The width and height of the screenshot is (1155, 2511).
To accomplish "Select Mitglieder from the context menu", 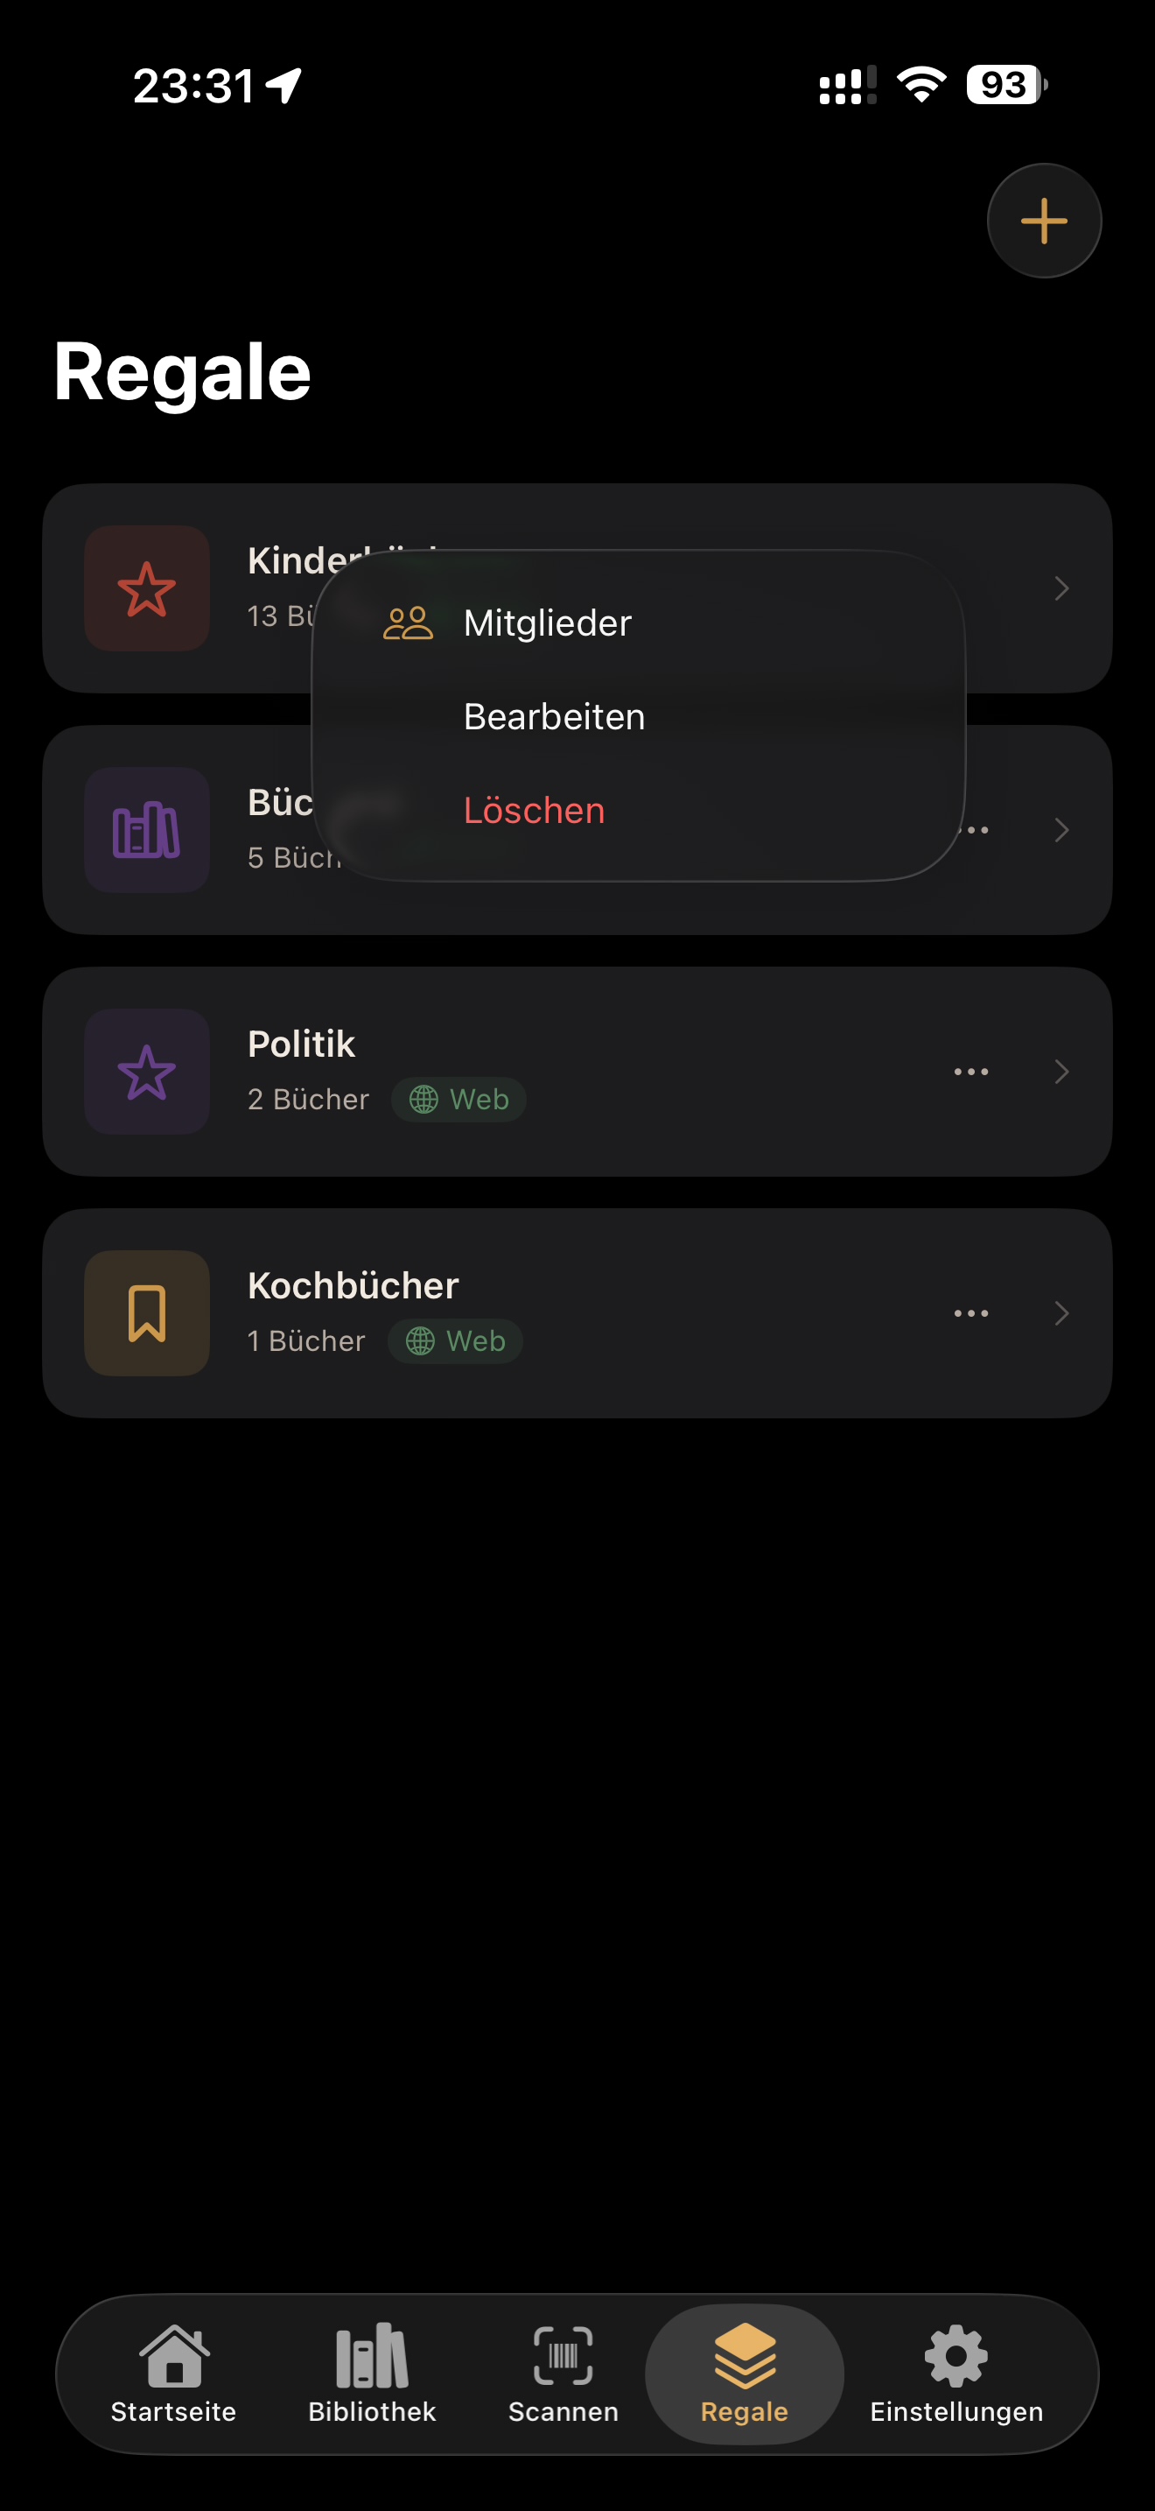I will [x=549, y=622].
